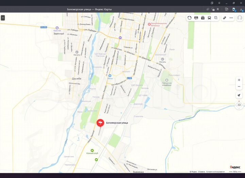This screenshot has height=178, width=245.
Task: Click the purple bus station icon
Action: click(120, 38)
